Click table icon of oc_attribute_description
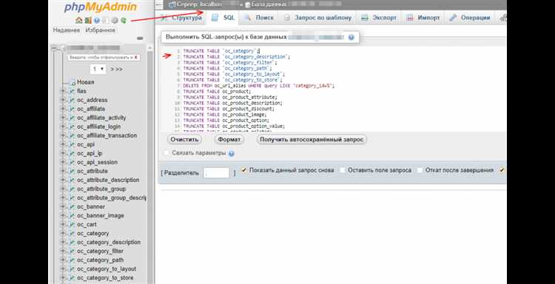 tap(73, 180)
